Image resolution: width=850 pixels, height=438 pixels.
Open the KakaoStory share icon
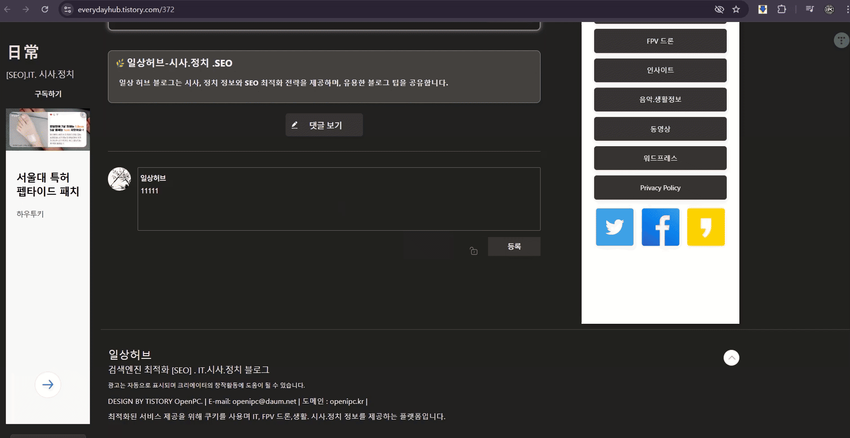[x=705, y=227]
